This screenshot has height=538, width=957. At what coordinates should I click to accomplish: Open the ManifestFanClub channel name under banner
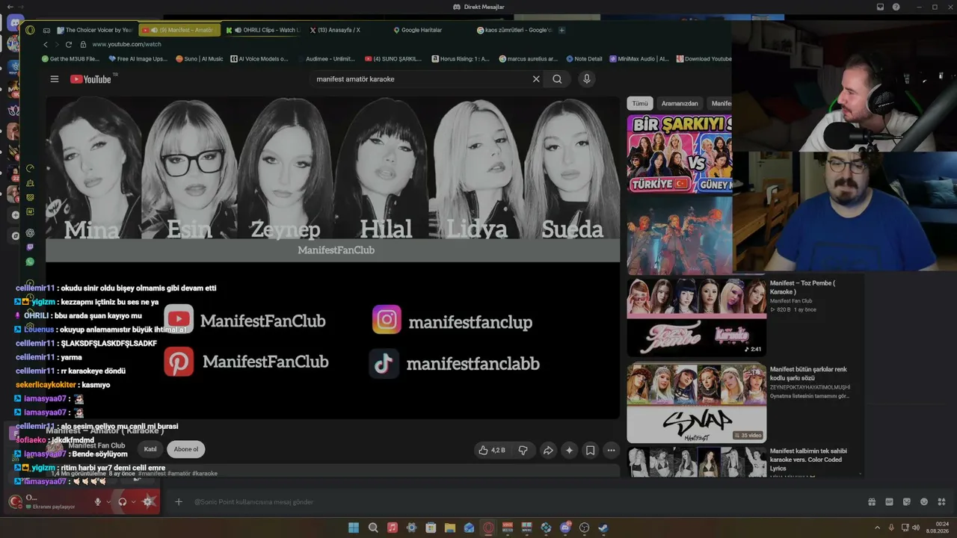click(336, 250)
